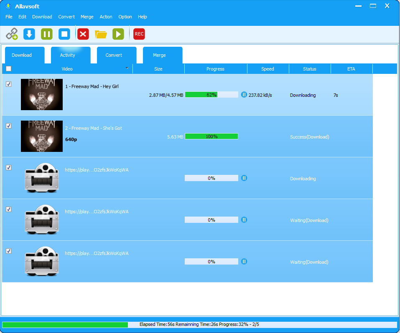Pause the Hey Girl download
The height and width of the screenshot is (333, 400).
(x=244, y=95)
